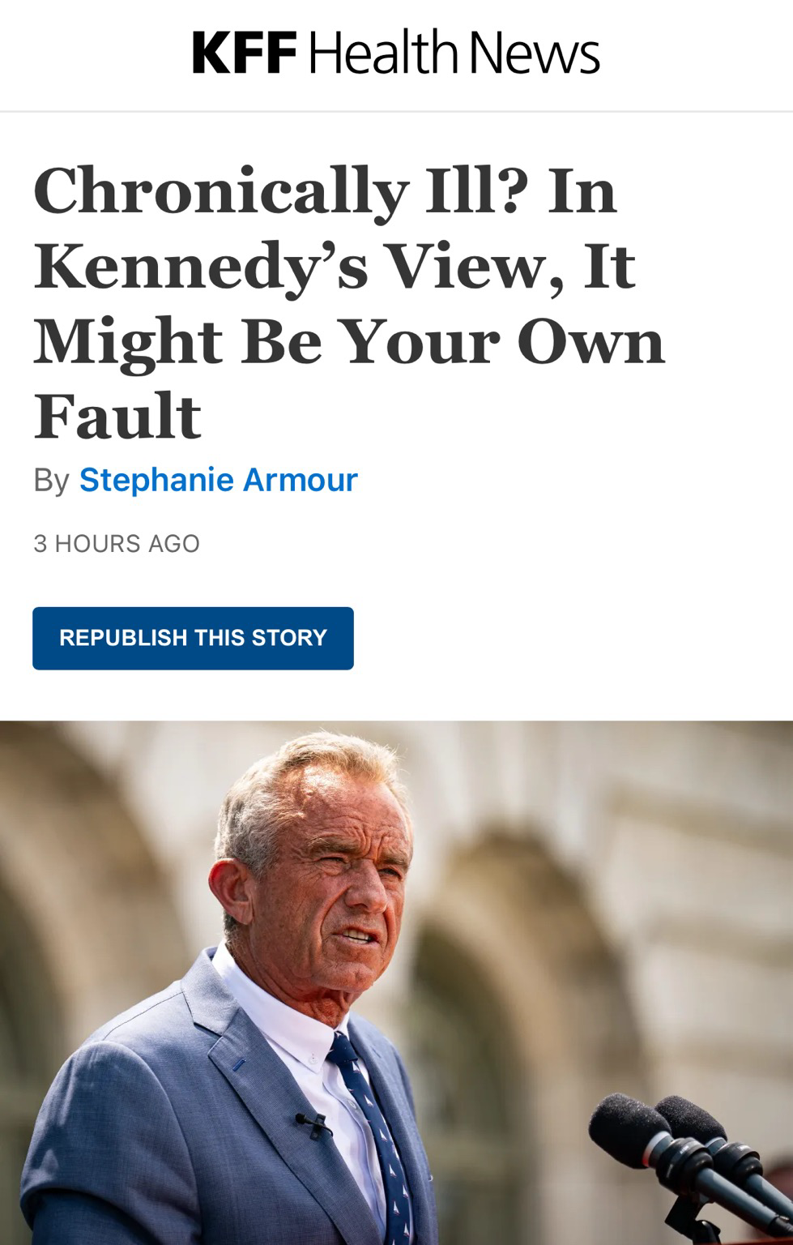
Task: Click the word Fault in the headline
Action: tap(117, 417)
